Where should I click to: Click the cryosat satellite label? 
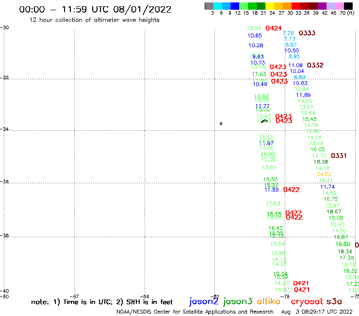307,301
